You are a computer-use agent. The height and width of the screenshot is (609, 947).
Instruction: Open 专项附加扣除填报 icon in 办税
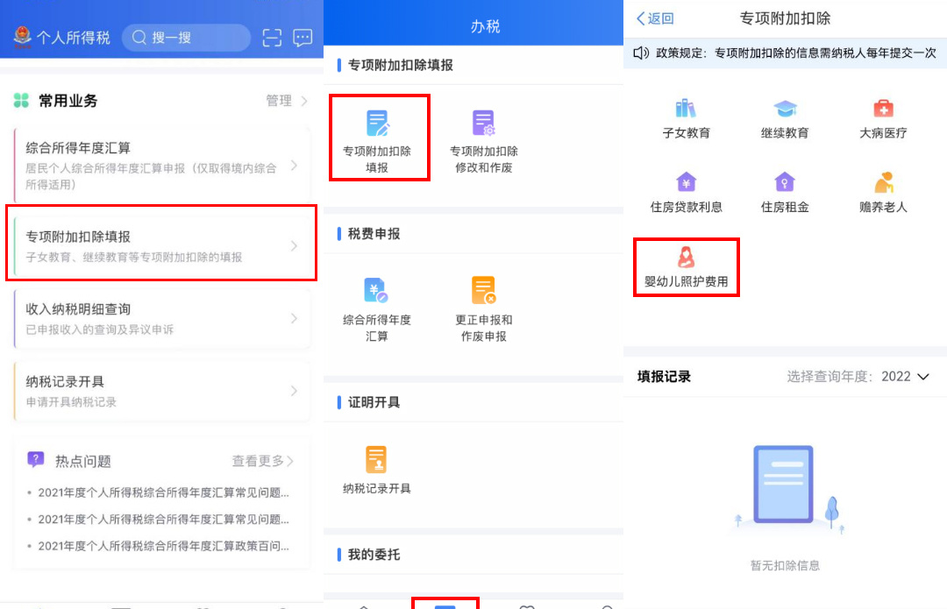click(378, 124)
